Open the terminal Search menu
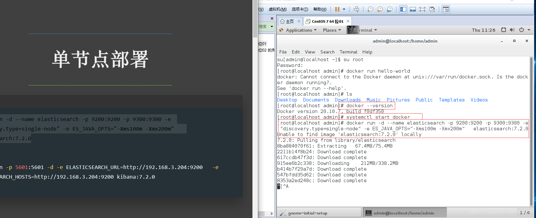Viewport: 536px width, 218px height. click(327, 52)
